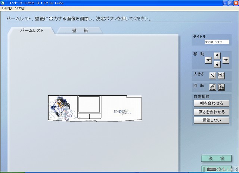Screen dimensions: 239x173
Task: Click the 高さを合わせる fit-height button
Action: coord(211,112)
